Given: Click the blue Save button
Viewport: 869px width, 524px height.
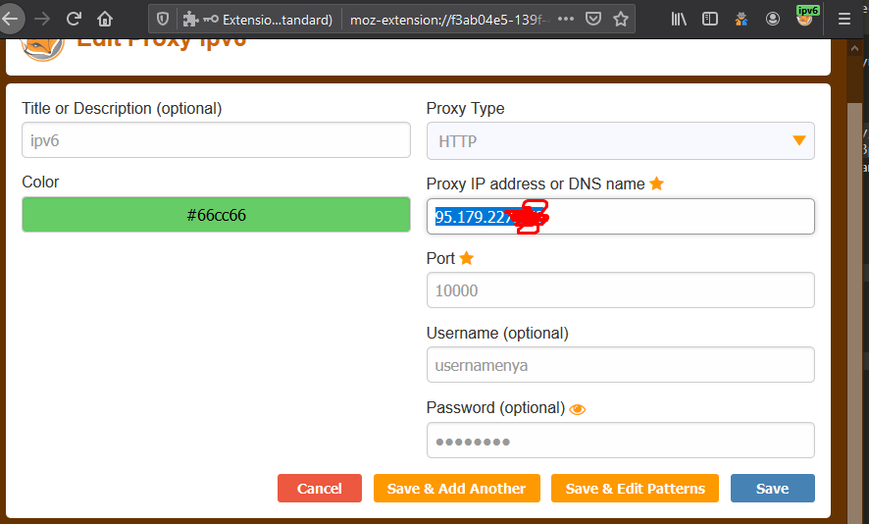Looking at the screenshot, I should (x=772, y=489).
